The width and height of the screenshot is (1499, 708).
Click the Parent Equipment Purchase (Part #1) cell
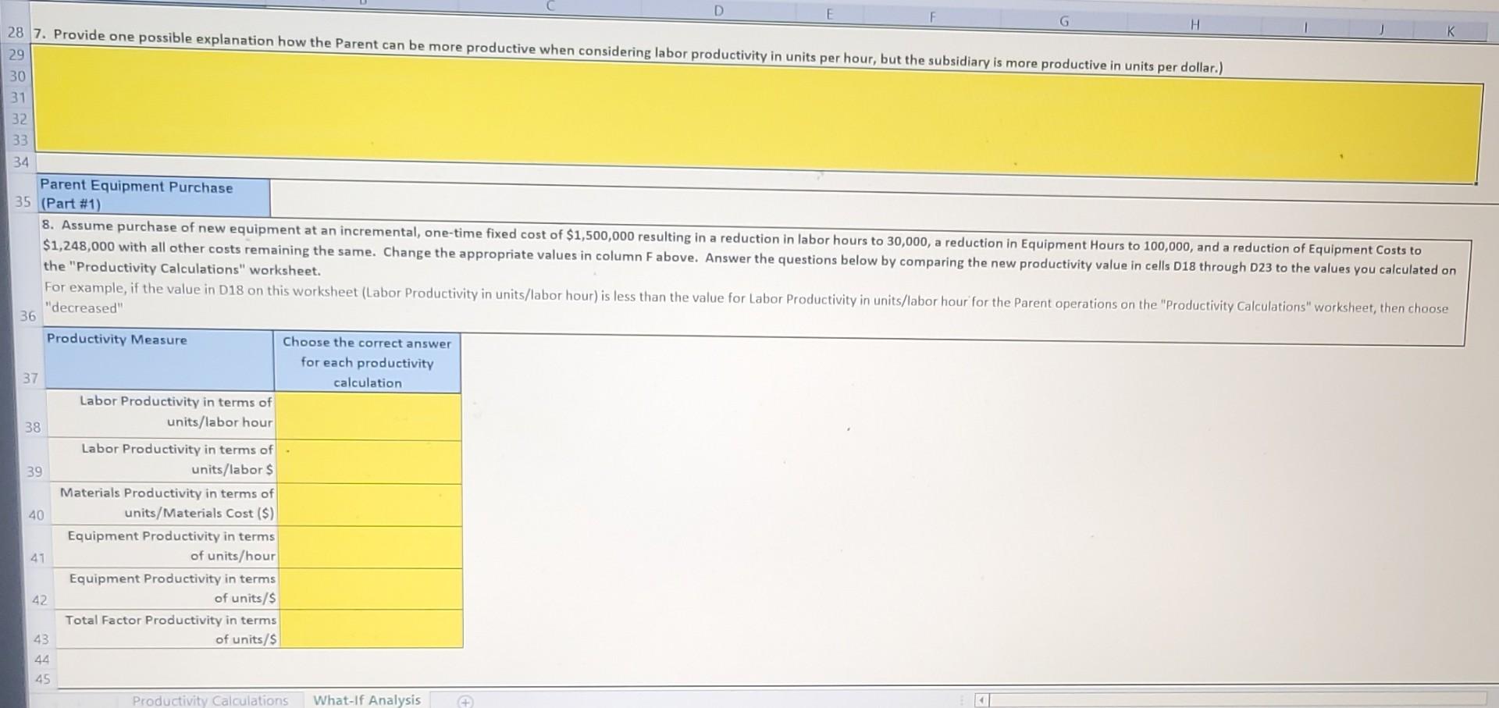152,195
